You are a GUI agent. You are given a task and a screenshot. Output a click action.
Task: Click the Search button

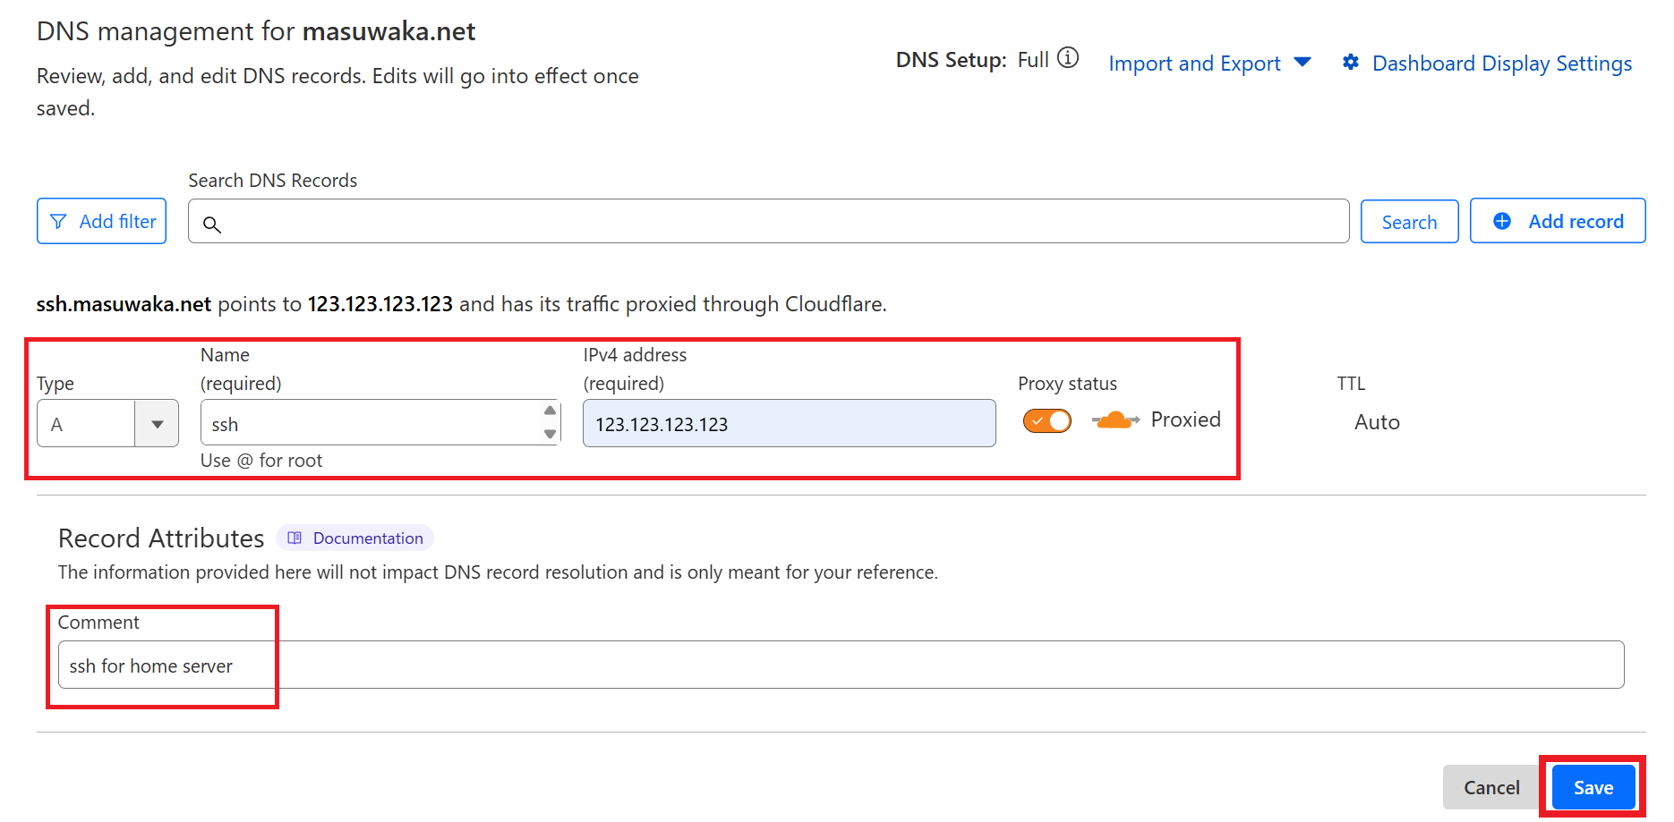pyautogui.click(x=1409, y=222)
